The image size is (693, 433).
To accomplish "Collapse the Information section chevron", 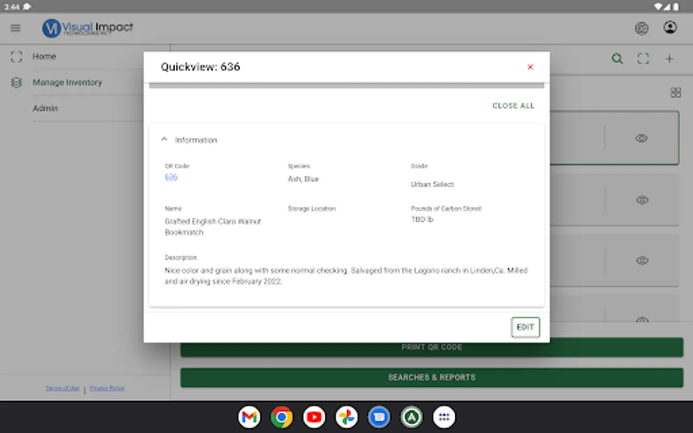I will 164,140.
